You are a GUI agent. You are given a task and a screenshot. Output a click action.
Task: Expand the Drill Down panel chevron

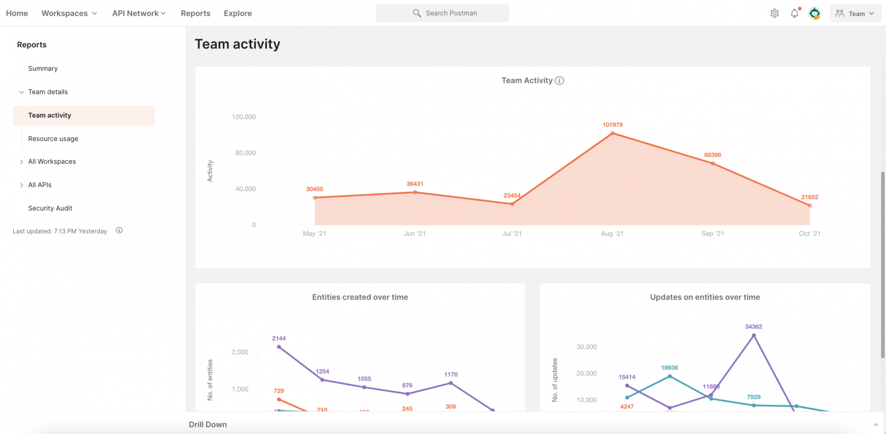click(x=876, y=425)
